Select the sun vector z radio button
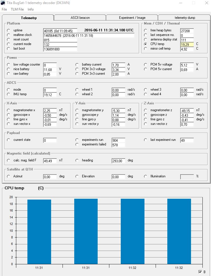 click(145, 124)
